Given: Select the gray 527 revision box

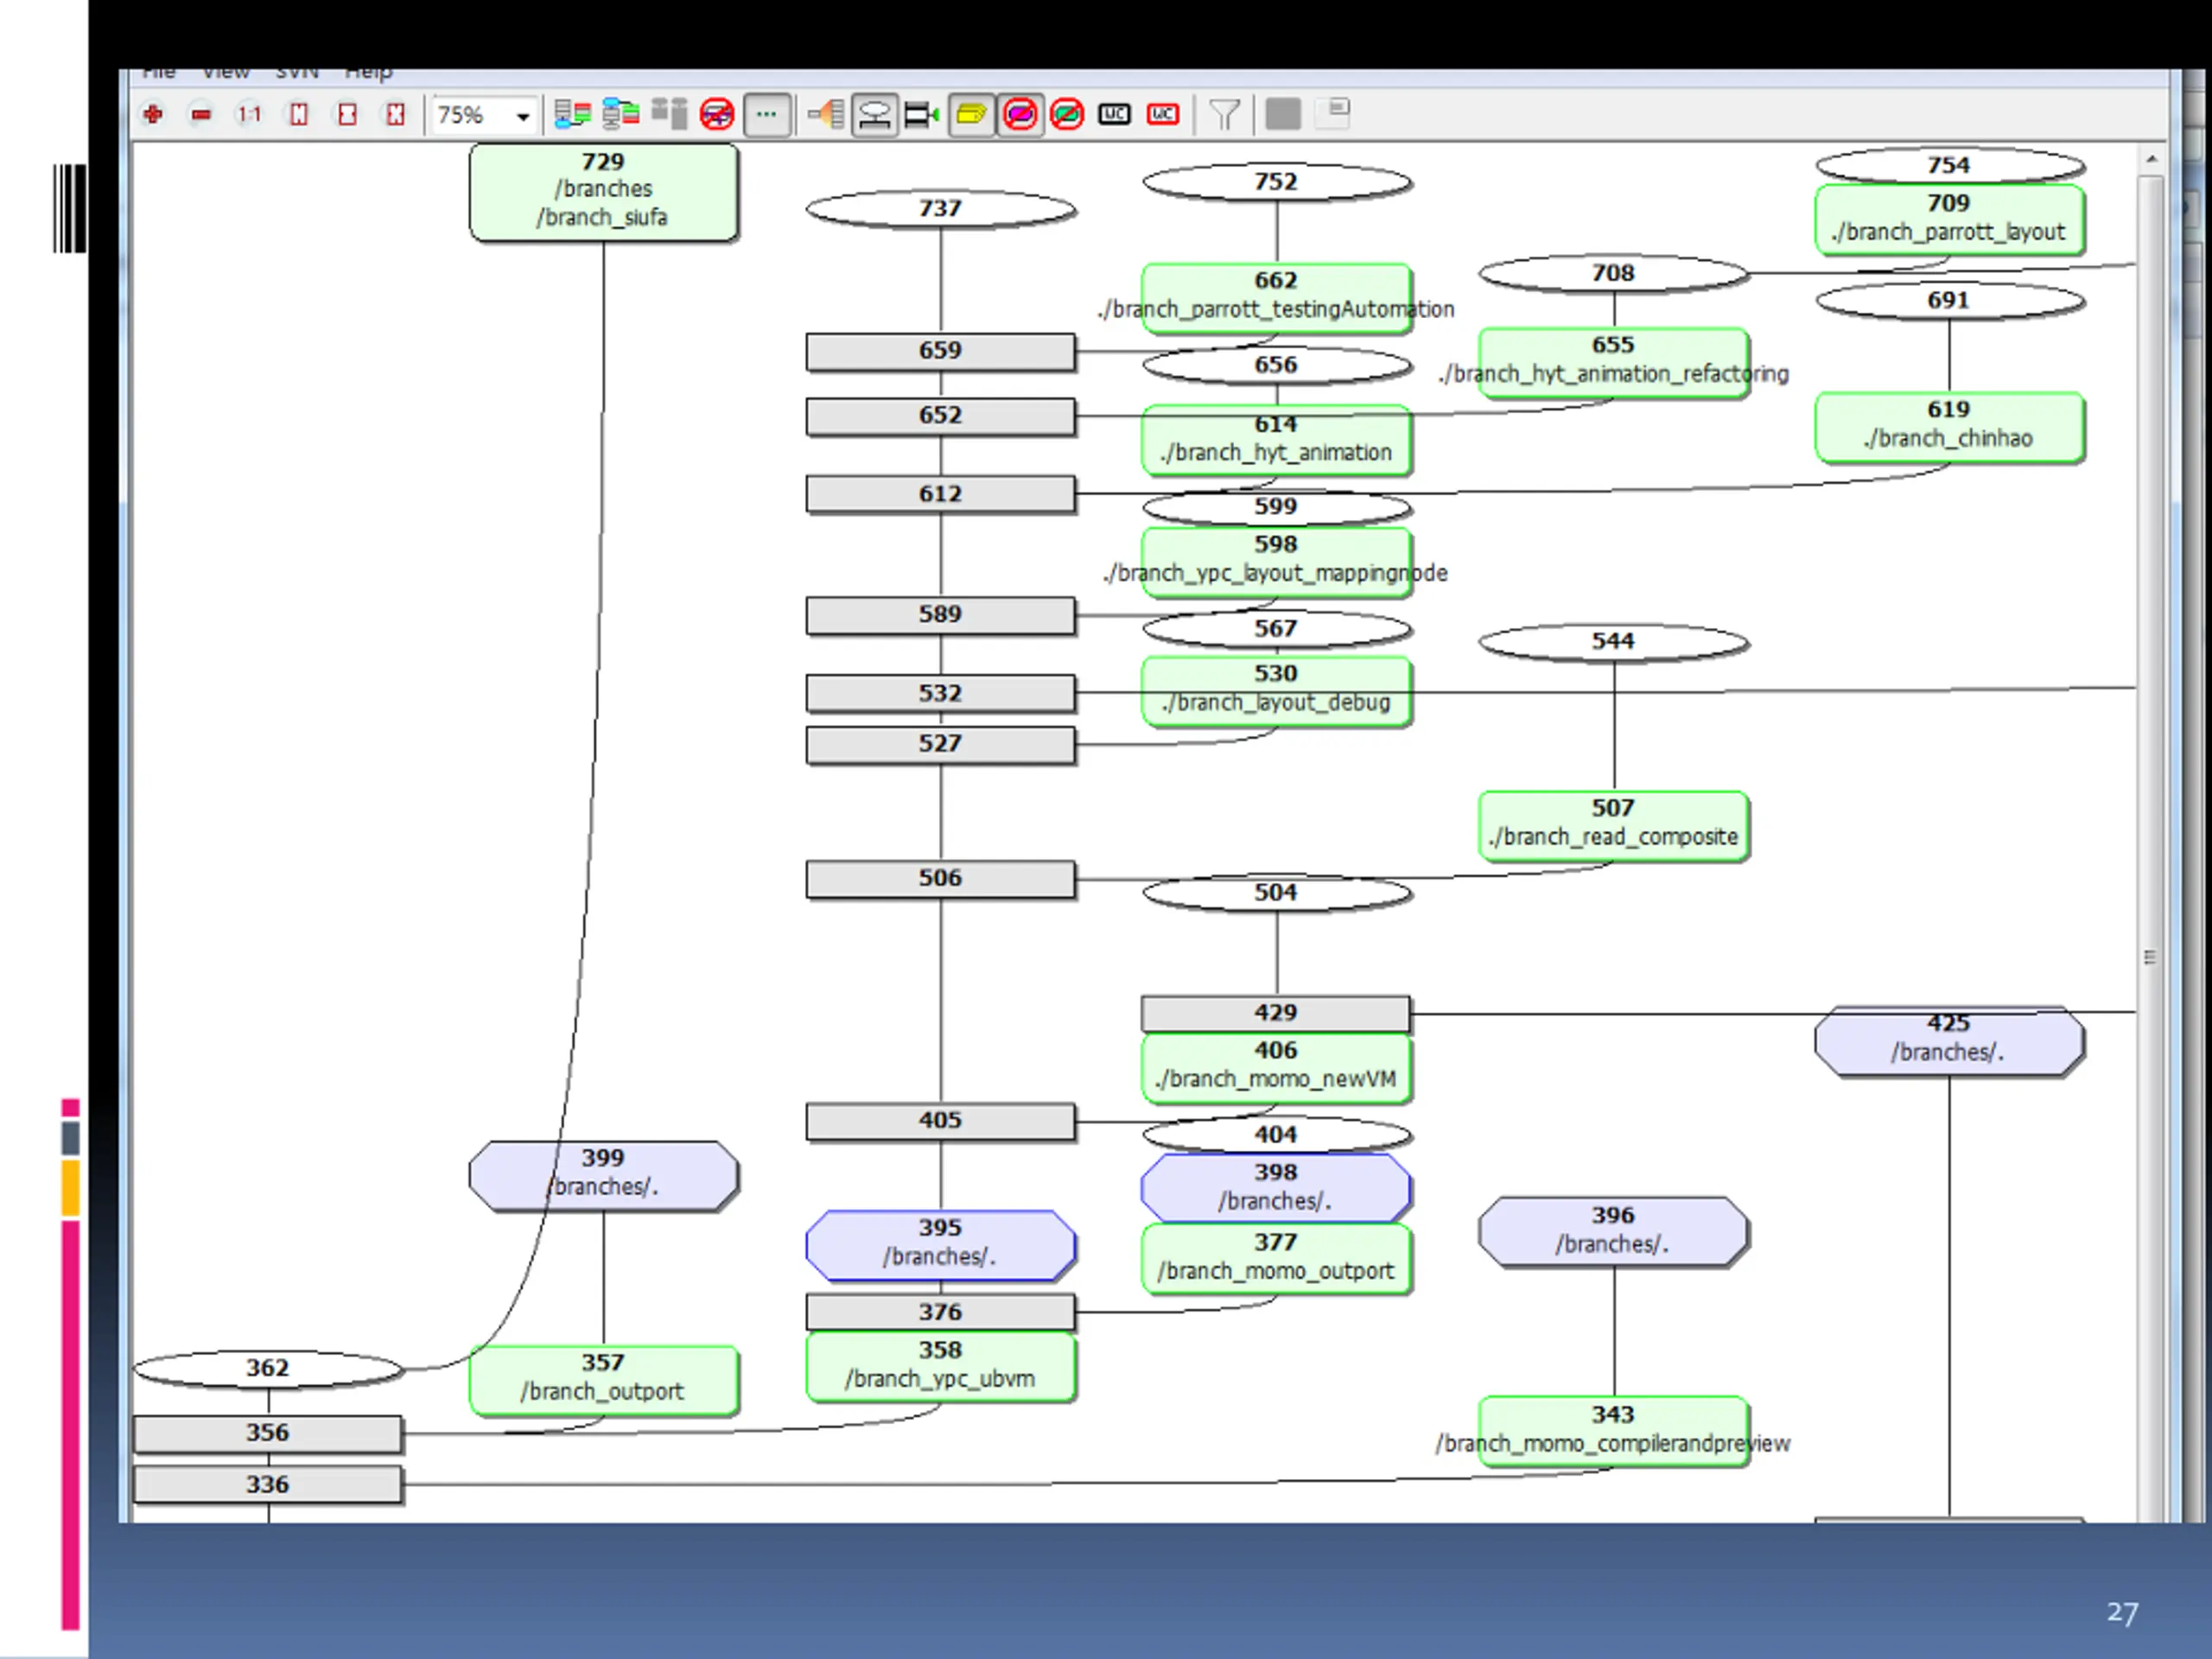Looking at the screenshot, I should (940, 745).
